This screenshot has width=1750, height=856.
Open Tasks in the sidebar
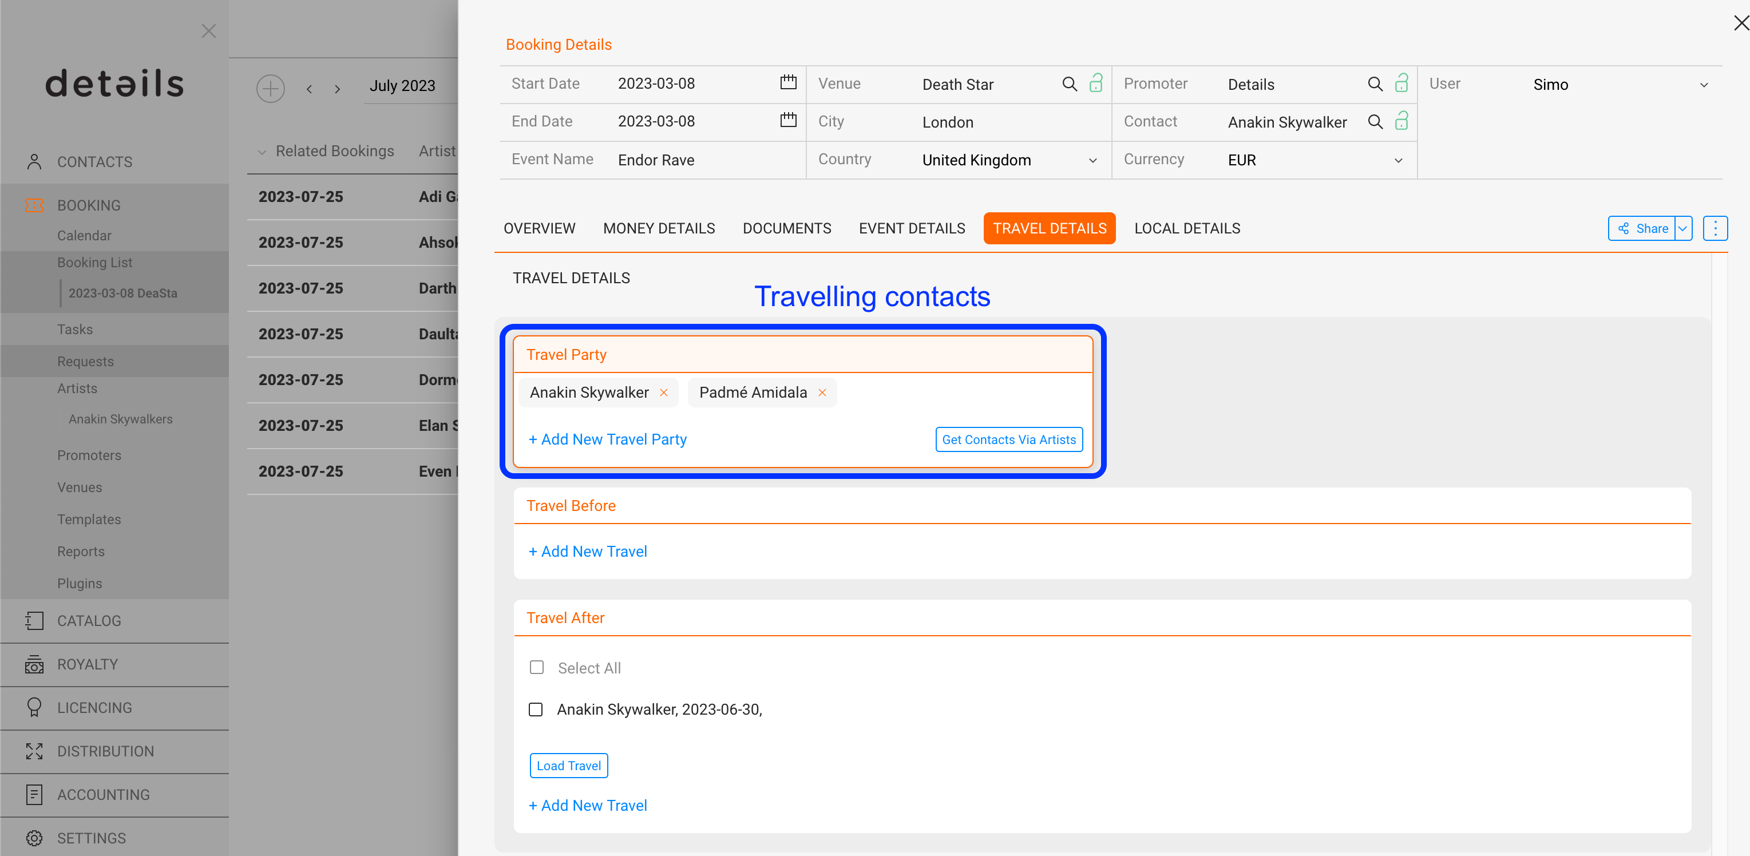point(75,330)
